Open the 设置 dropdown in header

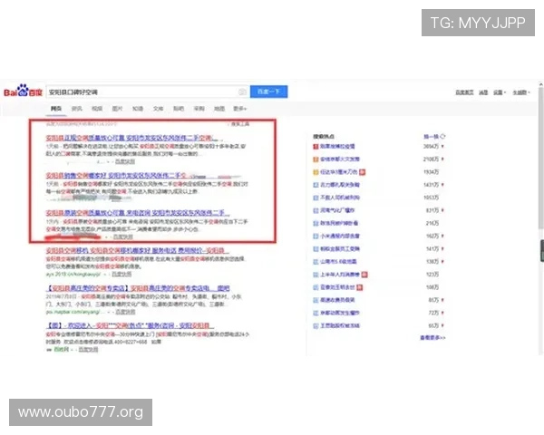click(x=500, y=92)
